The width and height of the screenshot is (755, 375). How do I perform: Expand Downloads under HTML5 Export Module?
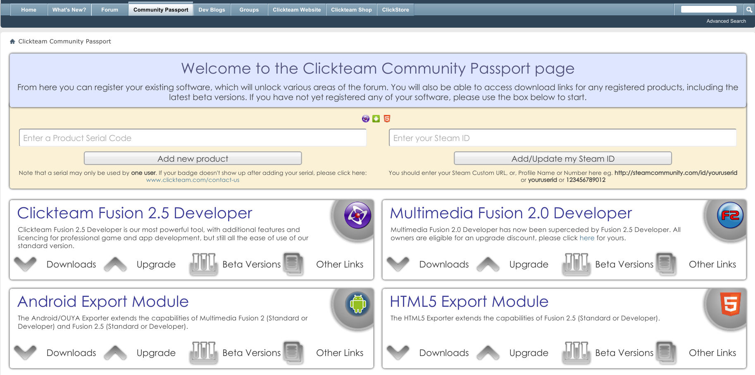click(x=444, y=353)
